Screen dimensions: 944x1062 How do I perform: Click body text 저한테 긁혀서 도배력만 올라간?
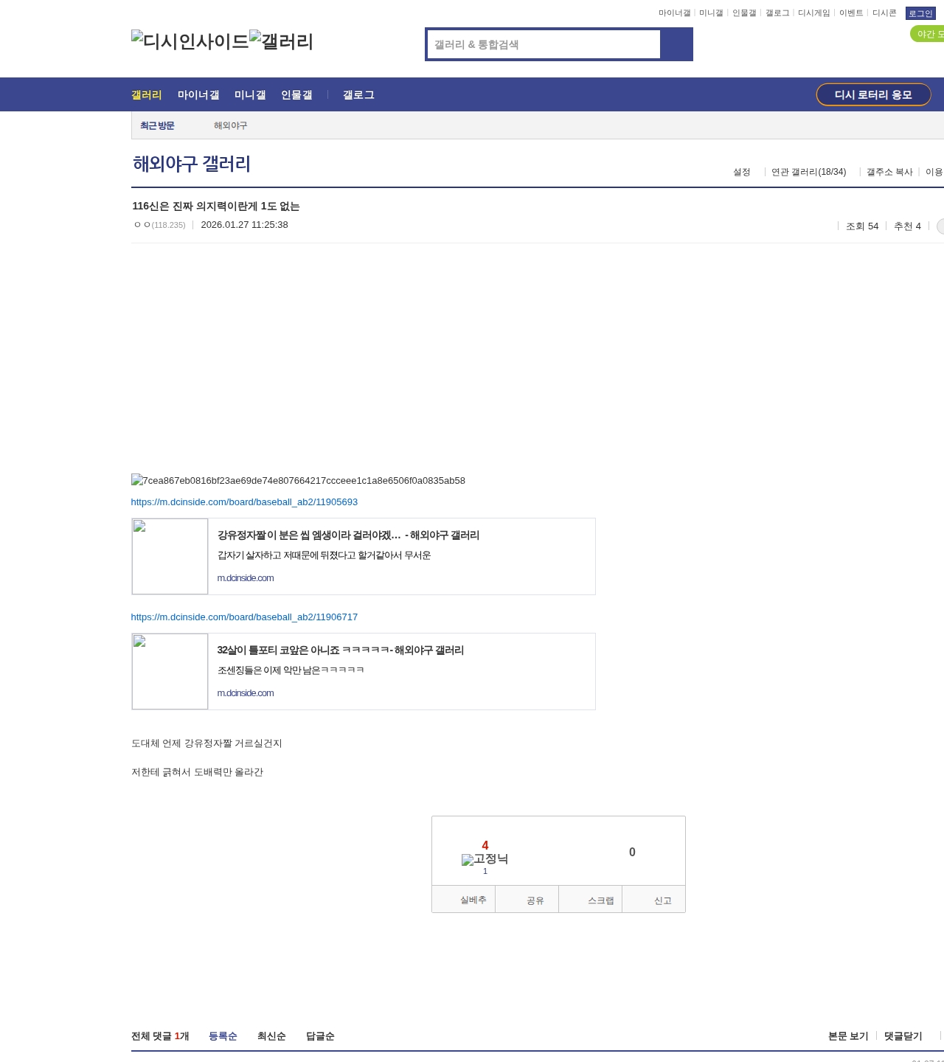[197, 772]
